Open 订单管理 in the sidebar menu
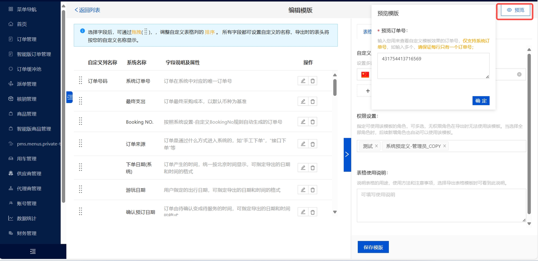 coord(26,39)
